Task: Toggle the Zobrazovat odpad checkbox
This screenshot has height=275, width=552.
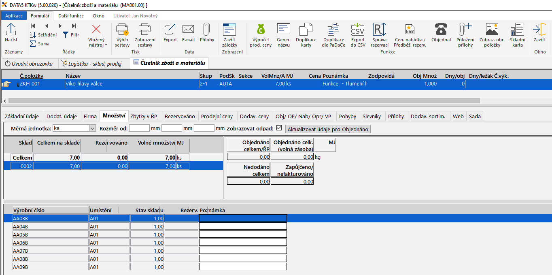Action: pos(279,128)
